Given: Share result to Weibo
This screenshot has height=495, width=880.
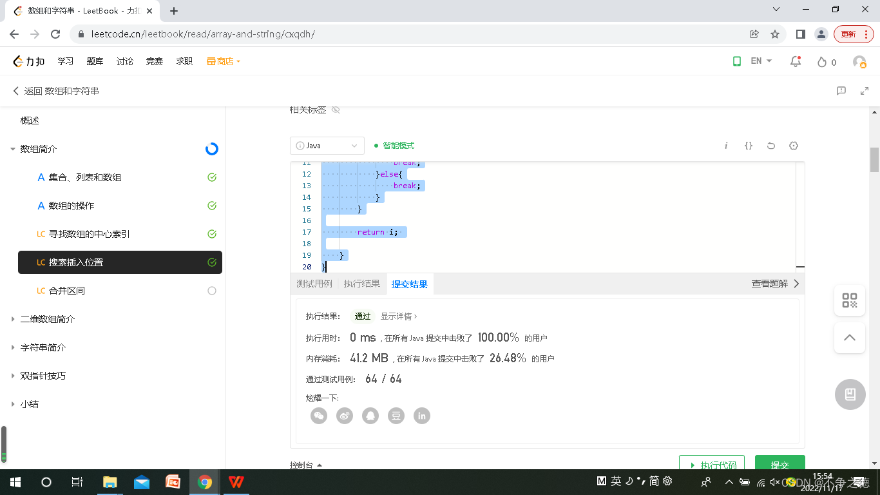Looking at the screenshot, I should pyautogui.click(x=345, y=416).
